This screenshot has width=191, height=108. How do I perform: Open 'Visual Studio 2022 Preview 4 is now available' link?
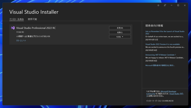coord(163,44)
